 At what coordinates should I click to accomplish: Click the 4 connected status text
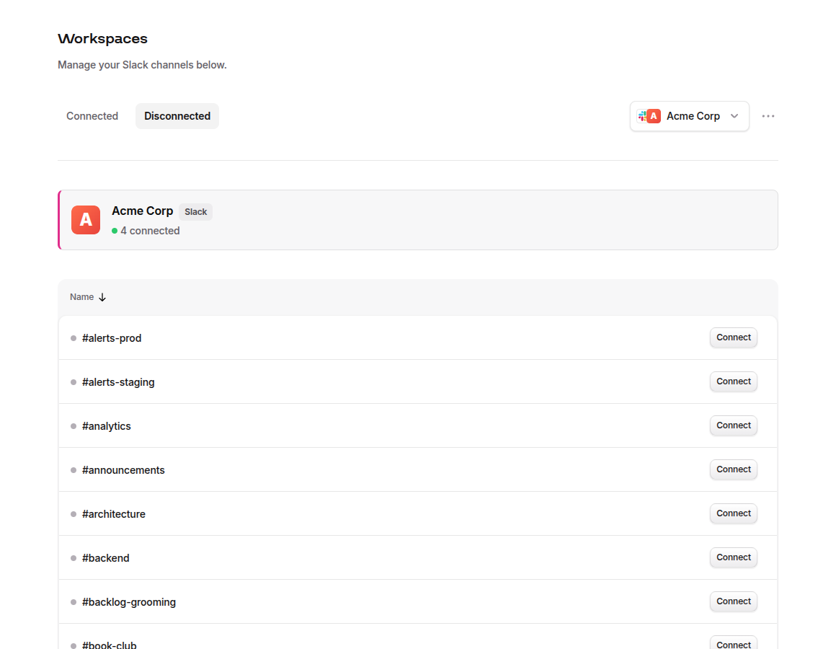point(150,231)
